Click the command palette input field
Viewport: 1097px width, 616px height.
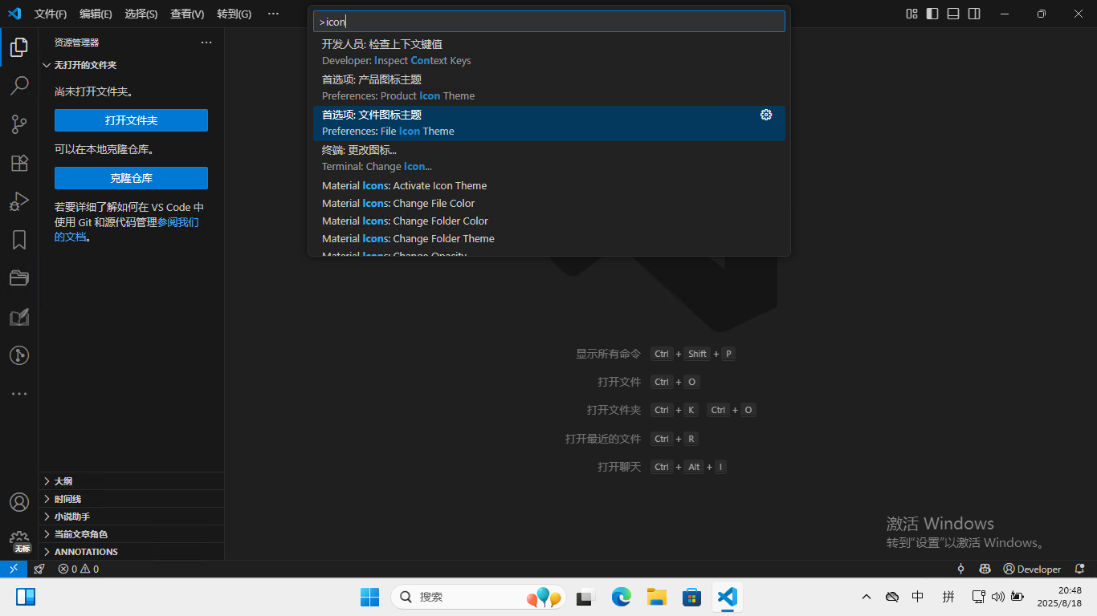coord(548,22)
